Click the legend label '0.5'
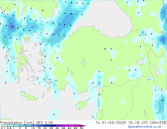 9,128
